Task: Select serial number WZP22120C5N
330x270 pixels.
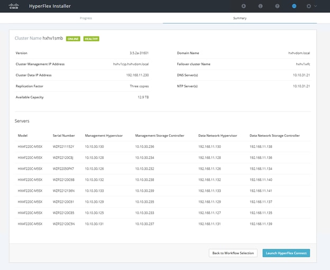Action: (63, 224)
